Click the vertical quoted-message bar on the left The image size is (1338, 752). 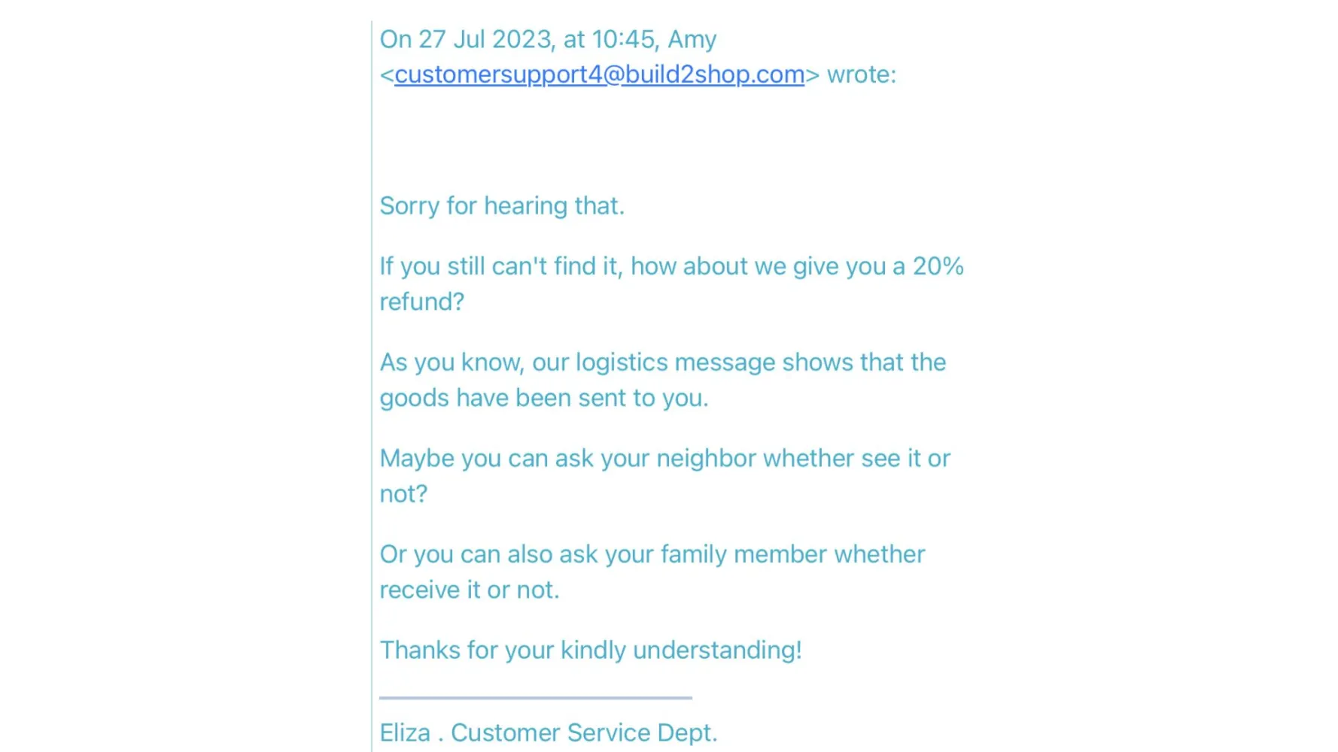[372, 387]
